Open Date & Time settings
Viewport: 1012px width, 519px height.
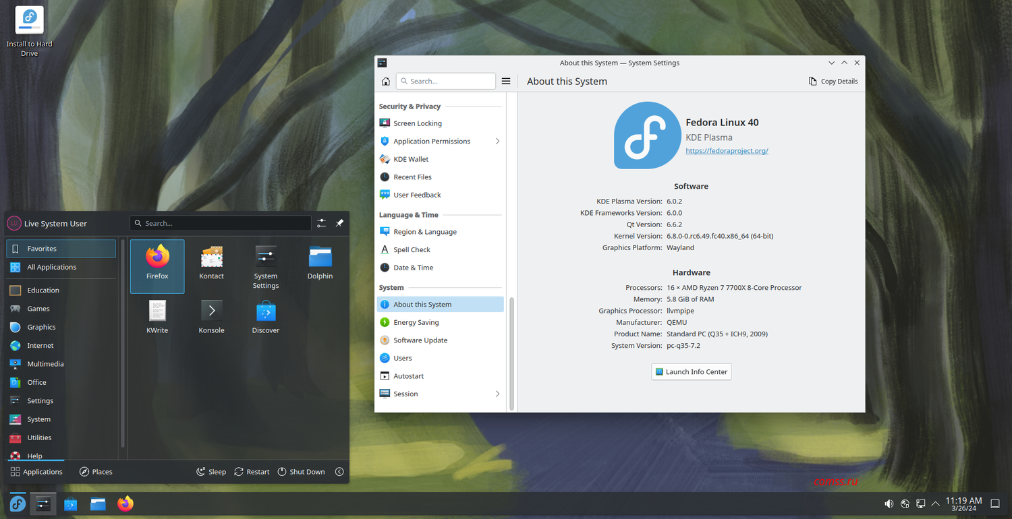(441, 268)
